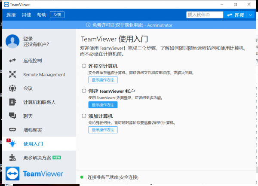
Task: Click the more solutions puzzle icon
Action: (12, 158)
